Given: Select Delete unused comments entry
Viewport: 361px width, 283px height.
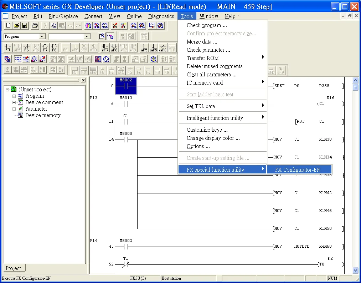Looking at the screenshot, I should click(223, 66).
